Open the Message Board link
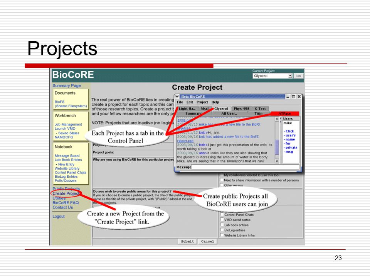Image resolution: width=370 pixels, height=277 pixels. coord(67,156)
